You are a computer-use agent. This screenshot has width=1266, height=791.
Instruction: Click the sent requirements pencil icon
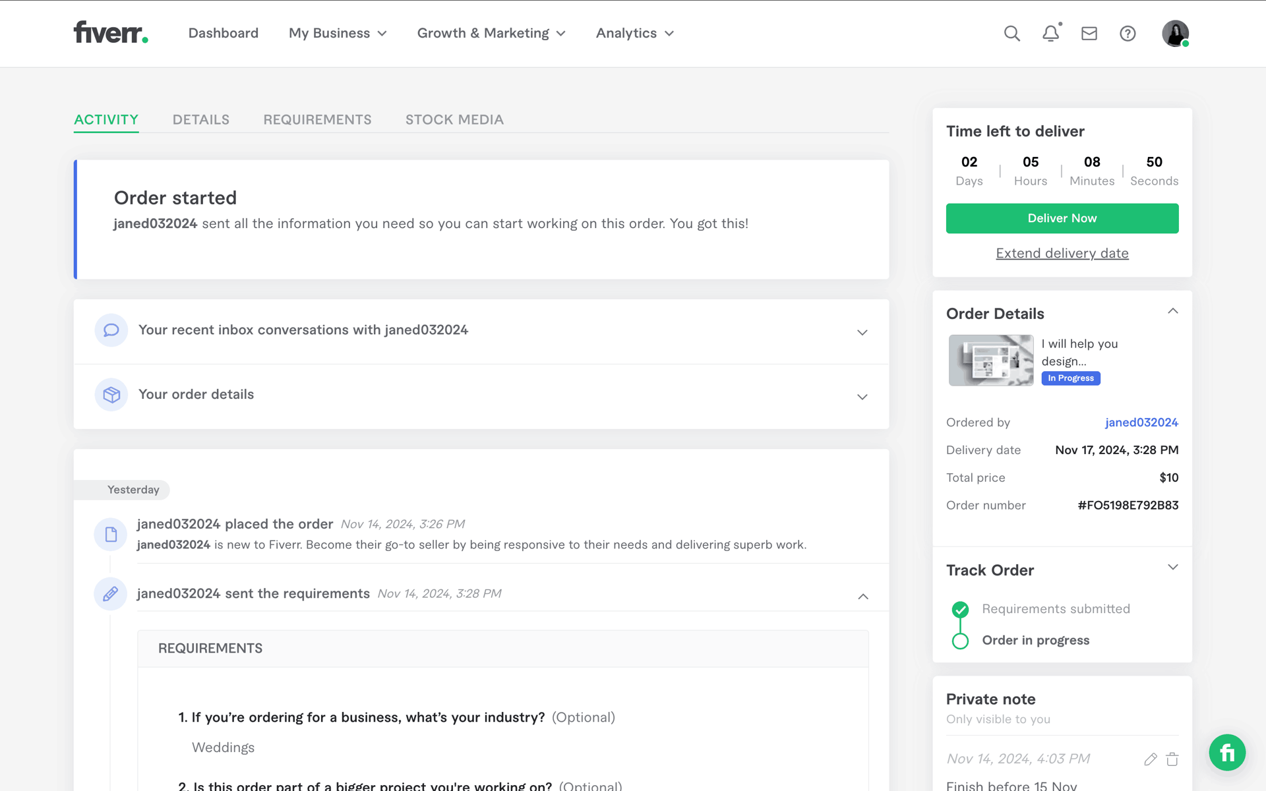click(111, 593)
